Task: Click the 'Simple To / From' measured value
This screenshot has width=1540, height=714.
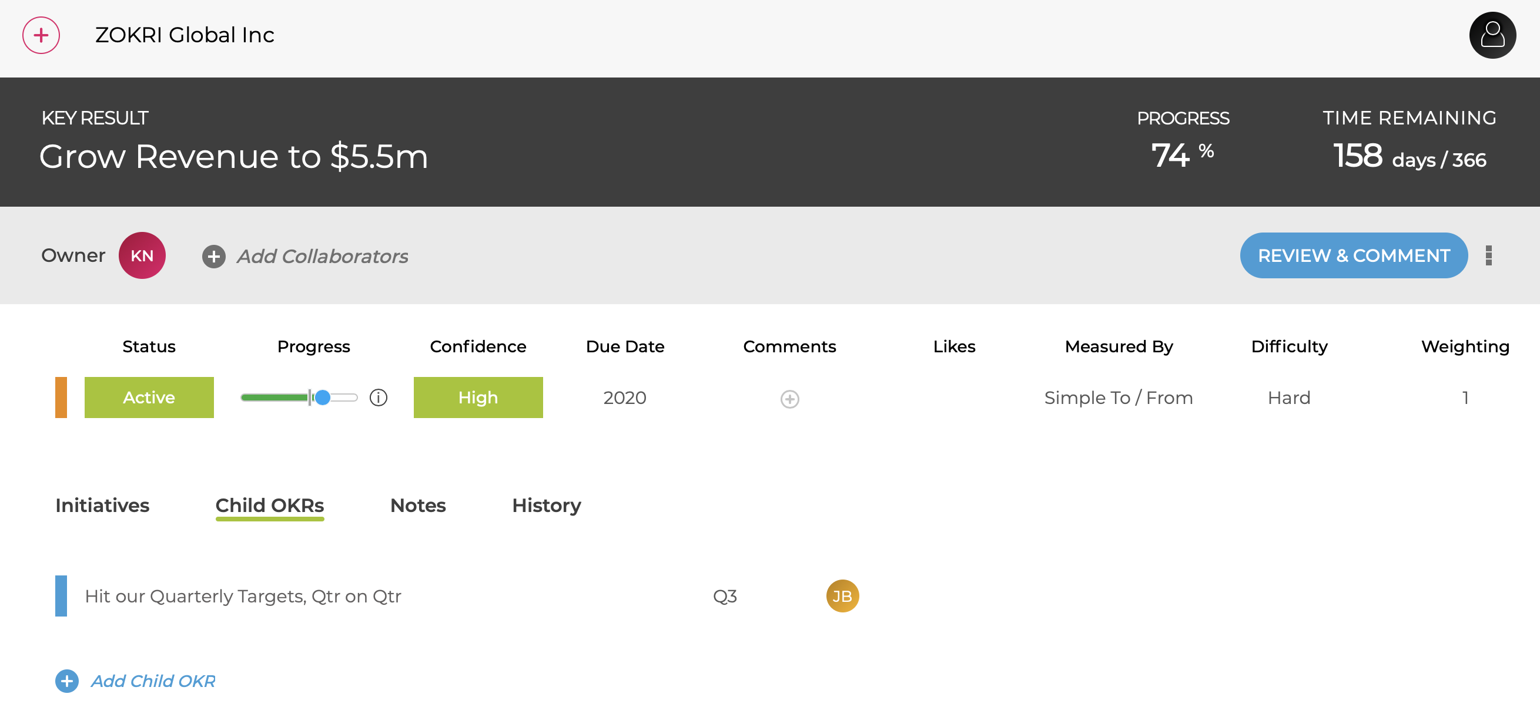Action: pos(1119,398)
